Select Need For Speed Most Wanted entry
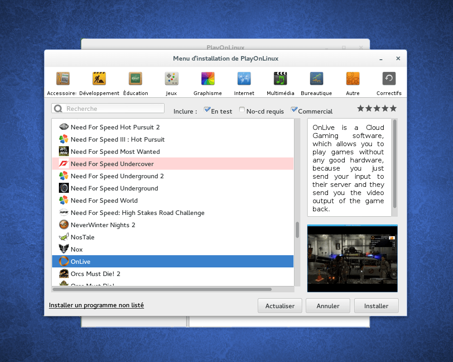The image size is (453, 362). tap(115, 152)
